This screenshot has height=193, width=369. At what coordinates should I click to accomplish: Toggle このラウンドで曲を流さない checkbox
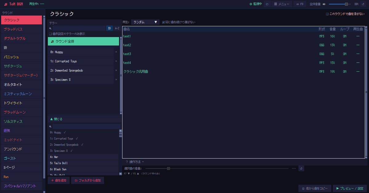click(327, 14)
